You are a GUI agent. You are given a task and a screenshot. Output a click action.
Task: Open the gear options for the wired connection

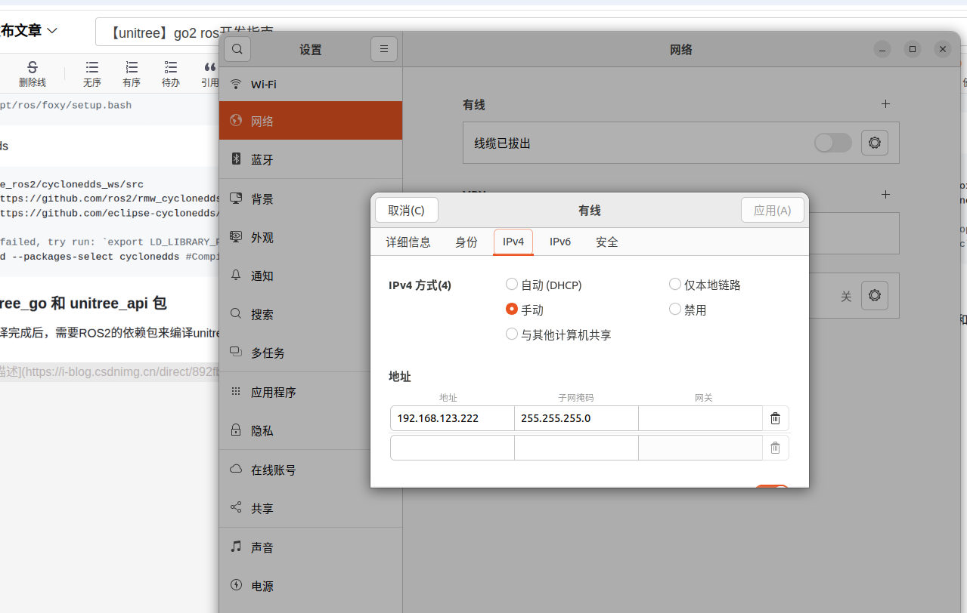click(x=874, y=142)
